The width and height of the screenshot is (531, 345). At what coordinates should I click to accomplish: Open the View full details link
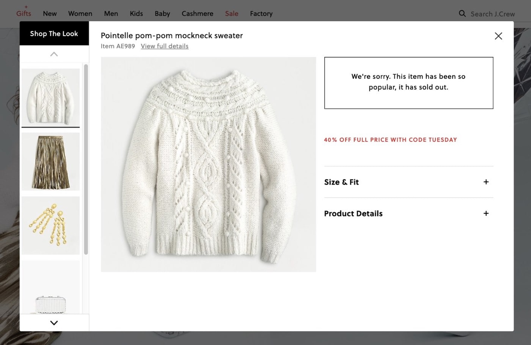tap(164, 46)
